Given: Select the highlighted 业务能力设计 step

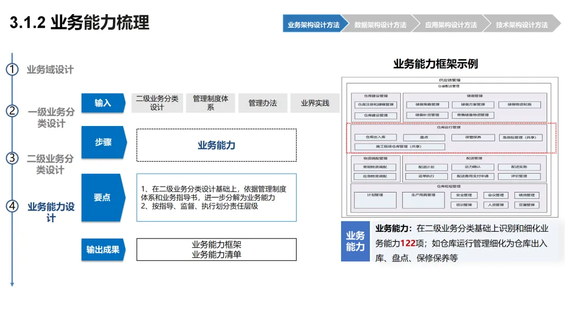Looking at the screenshot, I should (x=51, y=212).
